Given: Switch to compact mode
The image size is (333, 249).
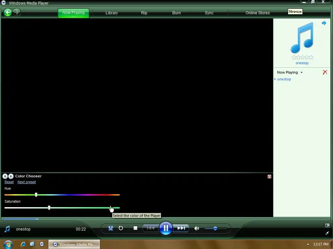Looking at the screenshot, I should (x=327, y=233).
